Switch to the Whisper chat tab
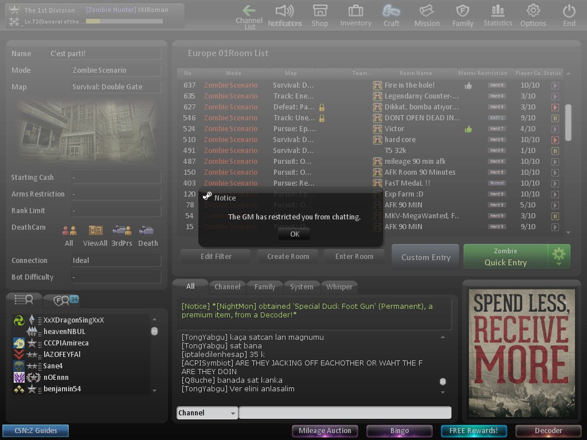Screen dimensions: 587x440 click(339, 286)
